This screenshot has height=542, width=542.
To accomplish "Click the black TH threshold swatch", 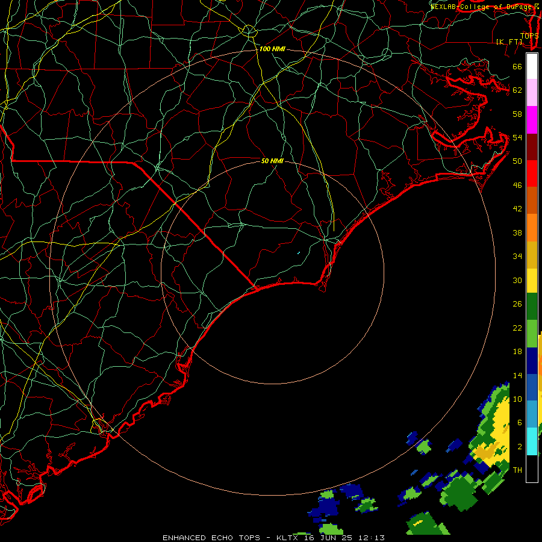I will 532,469.
